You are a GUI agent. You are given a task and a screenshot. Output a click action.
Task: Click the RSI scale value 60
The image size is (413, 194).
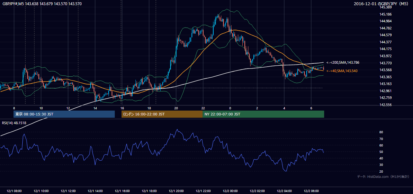pos(381,145)
